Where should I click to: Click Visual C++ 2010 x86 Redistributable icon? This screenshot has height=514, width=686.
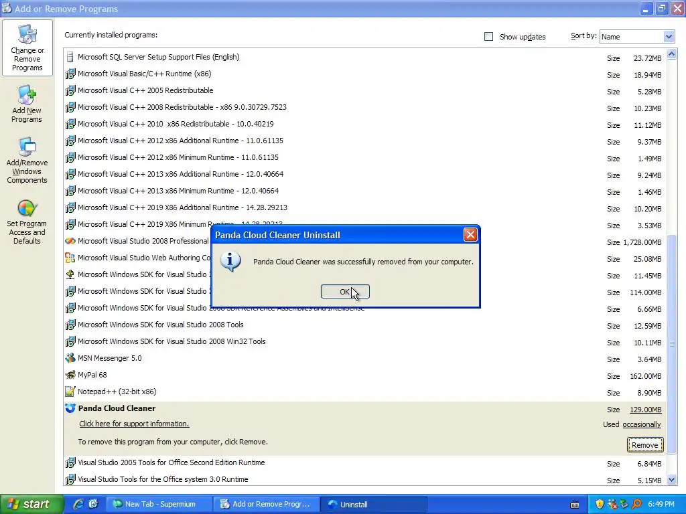[x=70, y=124]
